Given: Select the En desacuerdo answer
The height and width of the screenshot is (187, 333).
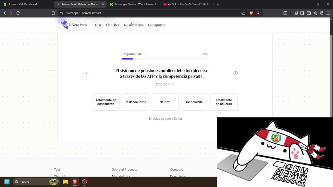Looking at the screenshot, I should 135,102.
